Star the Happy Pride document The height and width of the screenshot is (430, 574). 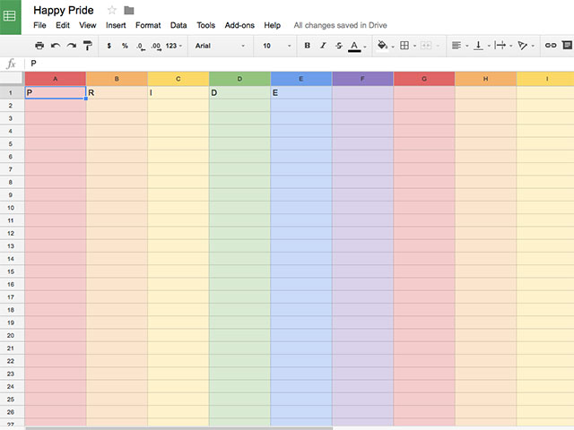coord(112,11)
